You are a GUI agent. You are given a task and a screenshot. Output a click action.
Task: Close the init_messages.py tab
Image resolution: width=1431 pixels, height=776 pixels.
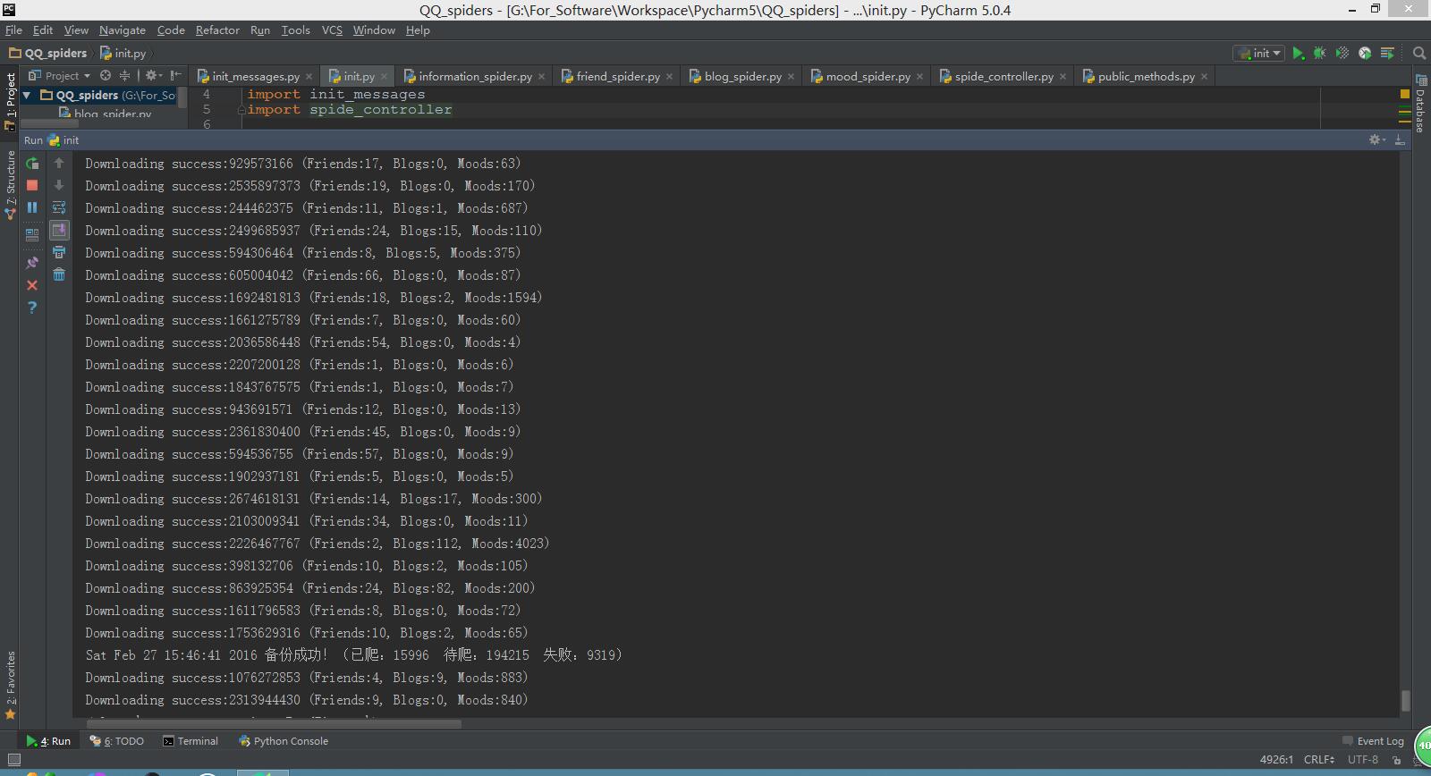(309, 77)
